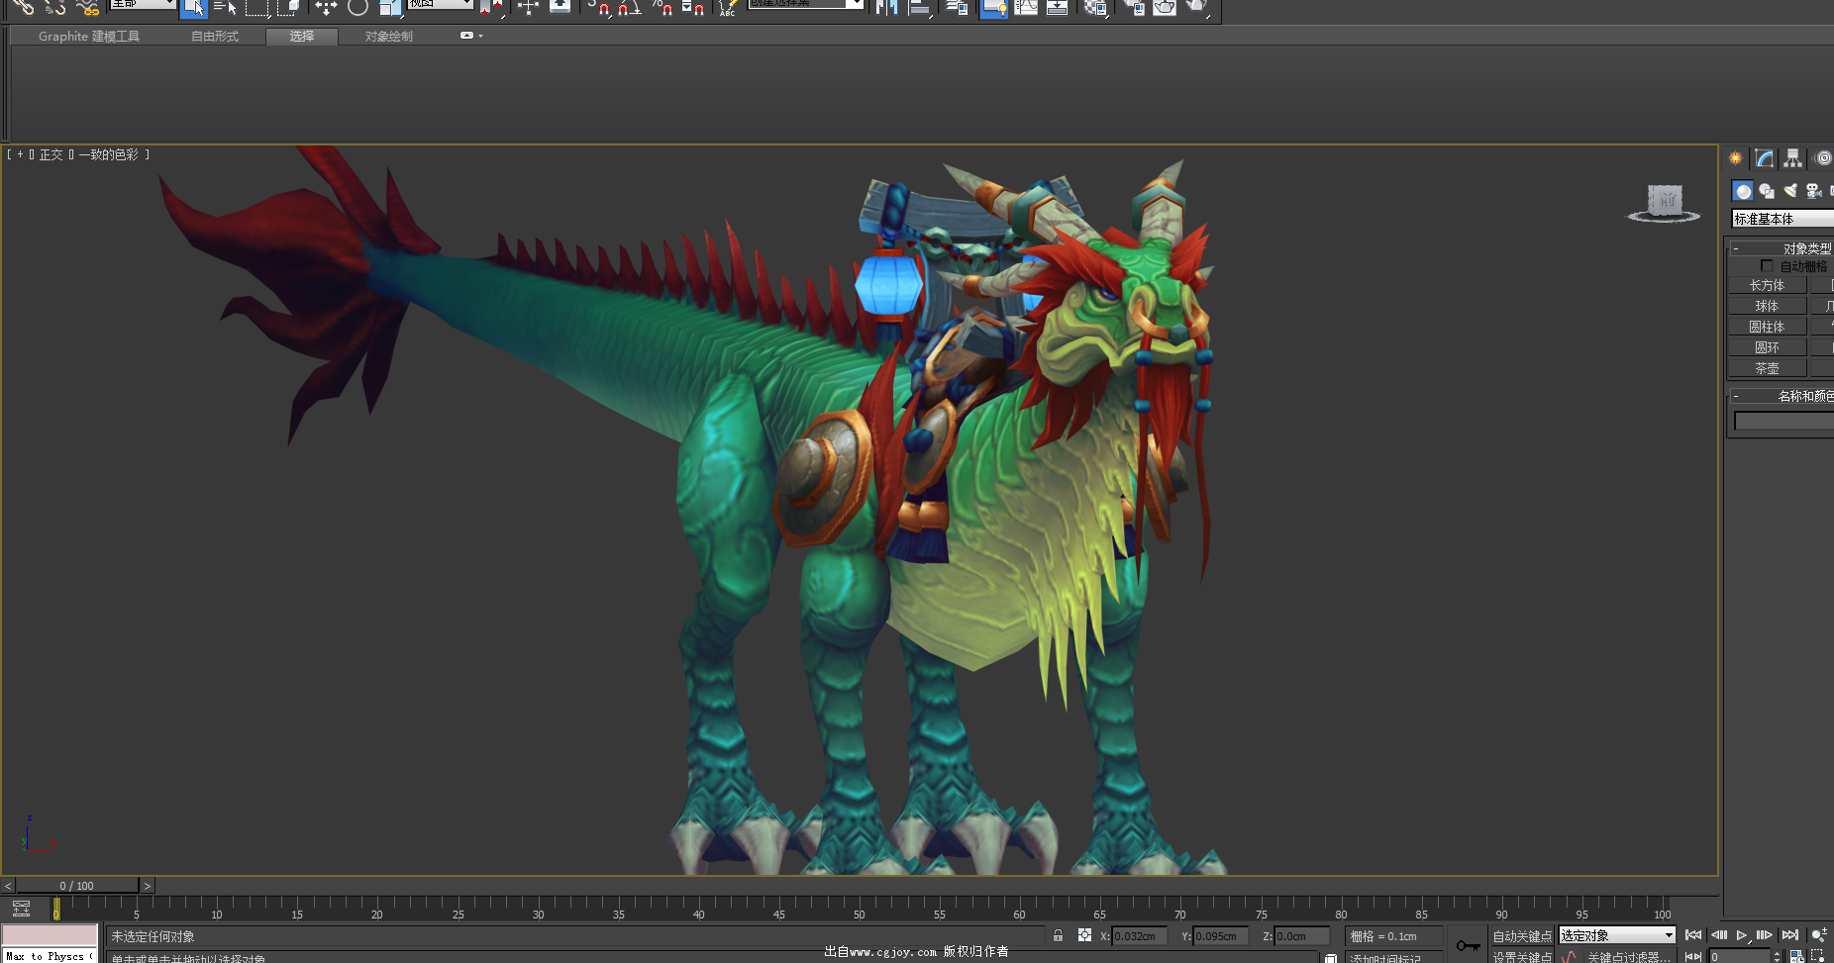Open the 选定对象 key target dropdown
This screenshot has height=963, width=1834.
[1616, 935]
